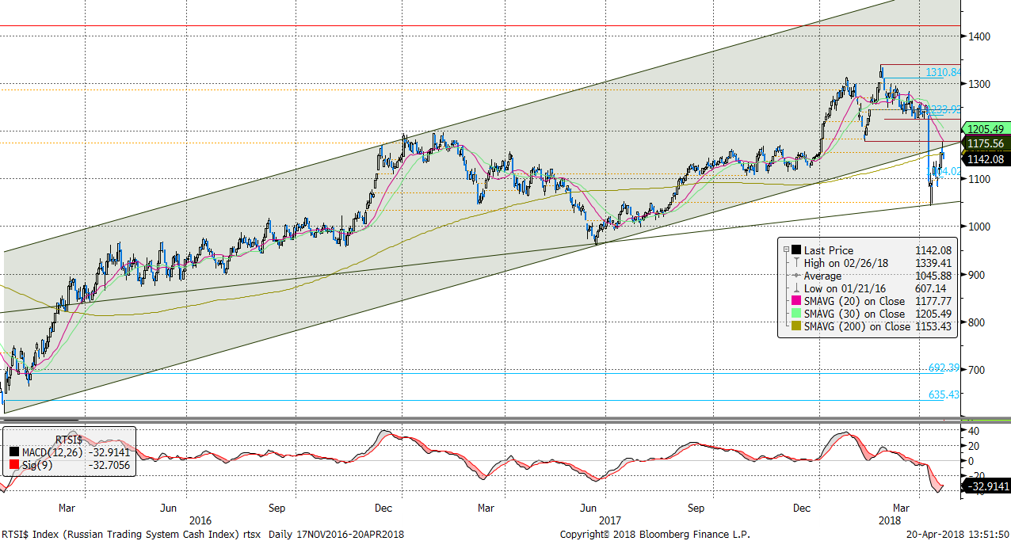Select the Last Price legend label
Image resolution: width=1011 pixels, height=541 pixels.
tap(827, 250)
